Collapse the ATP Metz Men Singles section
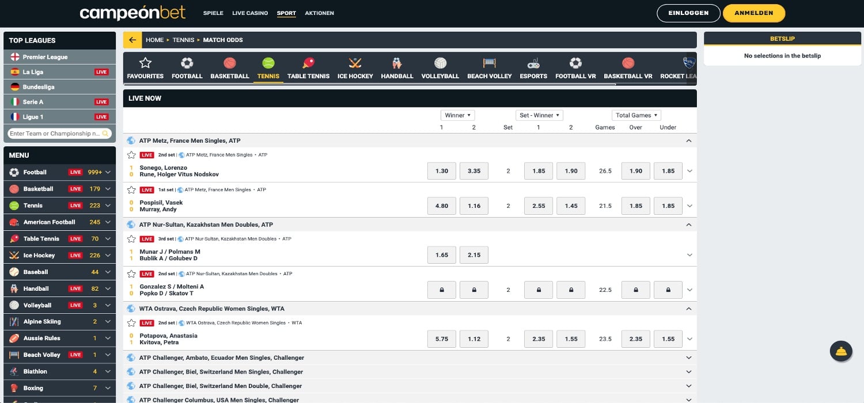Image resolution: width=864 pixels, height=403 pixels. pos(688,140)
